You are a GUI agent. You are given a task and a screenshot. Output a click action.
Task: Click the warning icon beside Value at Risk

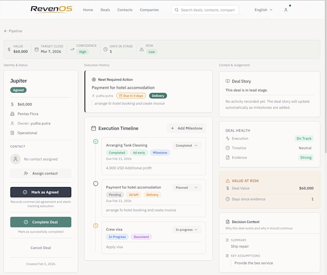click(227, 181)
